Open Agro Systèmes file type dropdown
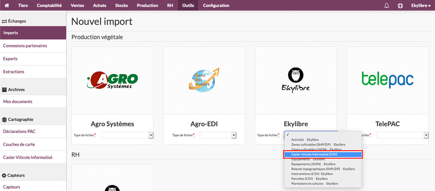 coord(127,135)
